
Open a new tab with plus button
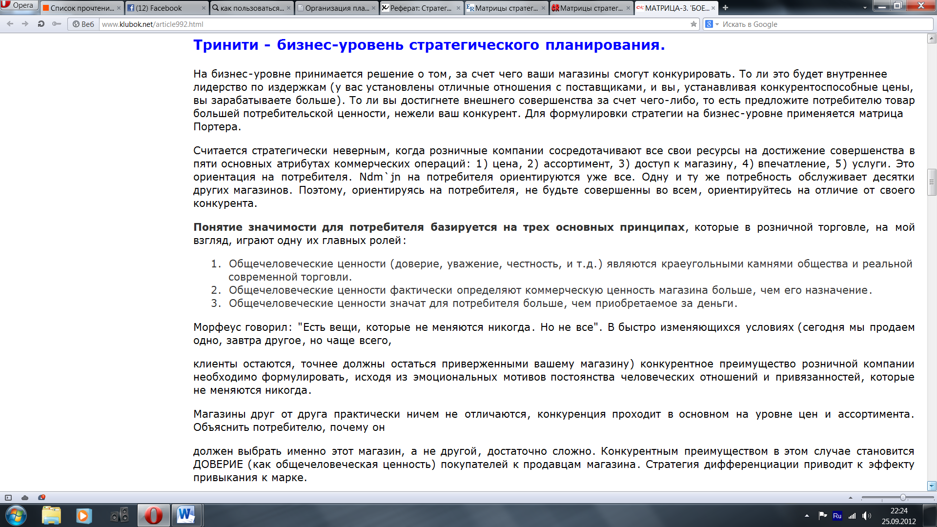[x=725, y=8]
